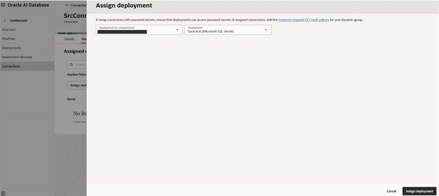Click the Assign deployment panel heading
The height and width of the screenshot is (196, 439).
click(x=124, y=5)
